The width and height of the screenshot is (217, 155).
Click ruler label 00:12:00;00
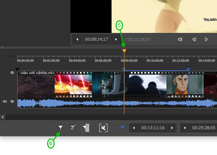point(181,61)
